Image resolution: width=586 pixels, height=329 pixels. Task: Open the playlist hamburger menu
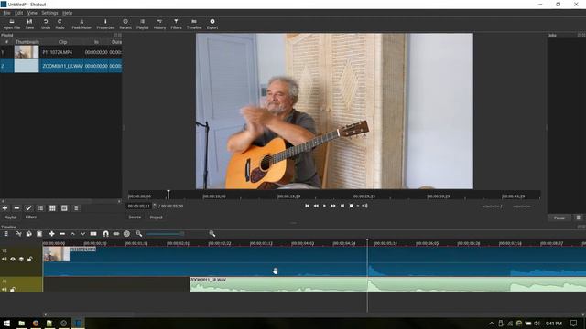(76, 208)
